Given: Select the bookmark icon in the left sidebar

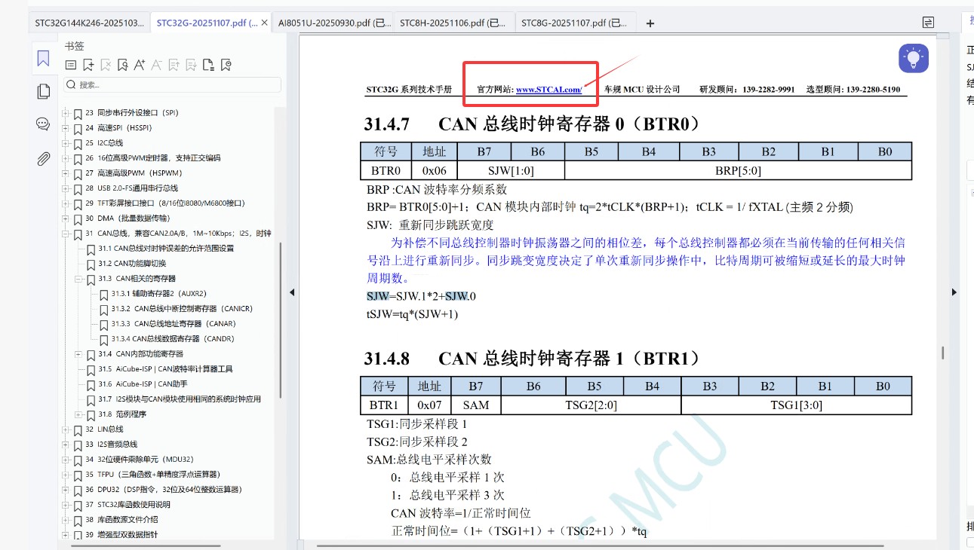Looking at the screenshot, I should coord(42,57).
